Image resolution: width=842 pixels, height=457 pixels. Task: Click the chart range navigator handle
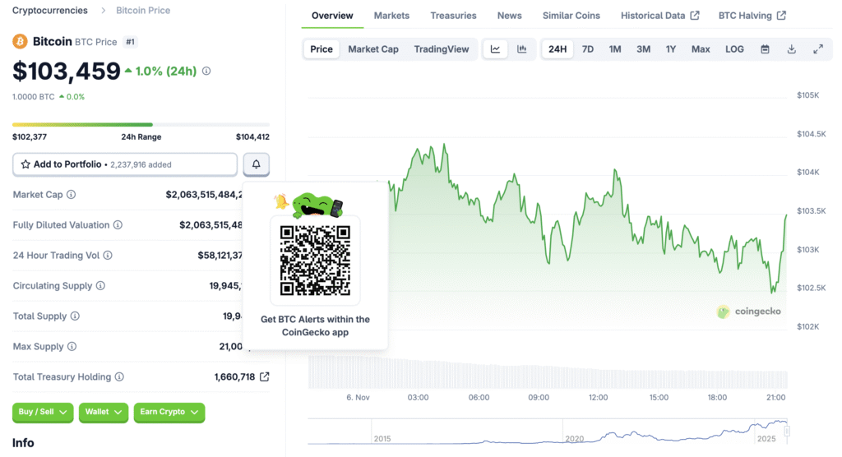(786, 431)
